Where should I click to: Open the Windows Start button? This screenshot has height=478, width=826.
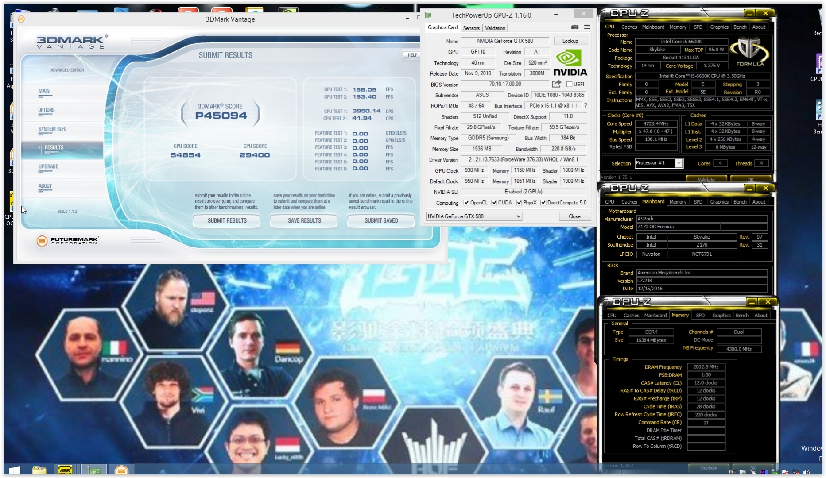(14, 470)
